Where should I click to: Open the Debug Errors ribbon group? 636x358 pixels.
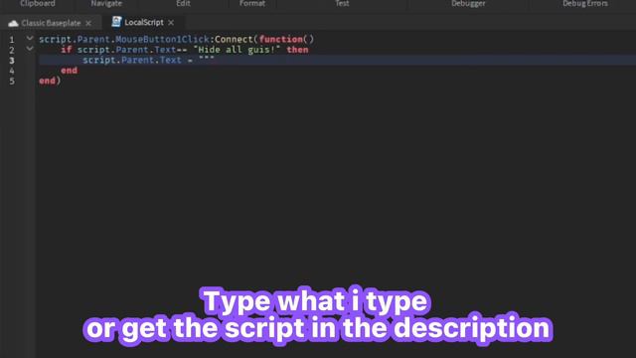pos(585,3)
